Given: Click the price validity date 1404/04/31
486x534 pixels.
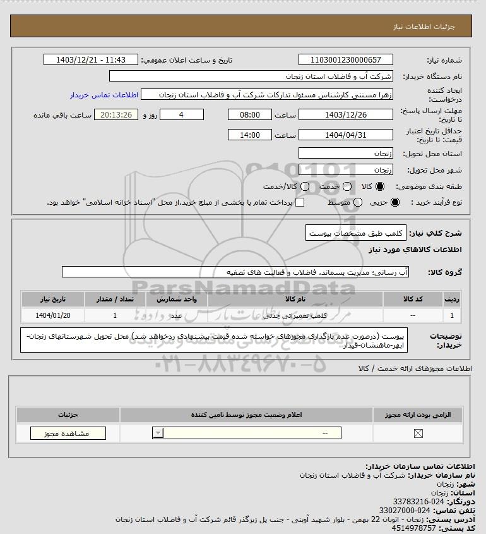Looking at the screenshot, I should coord(345,135).
